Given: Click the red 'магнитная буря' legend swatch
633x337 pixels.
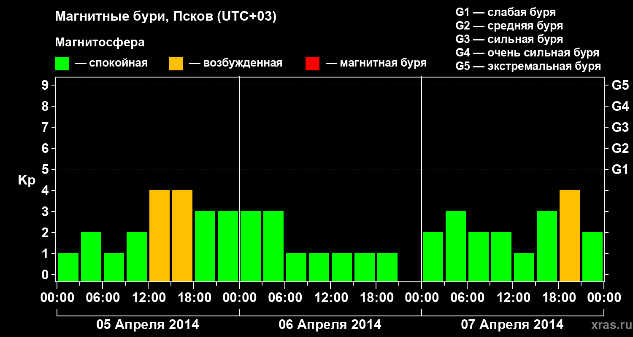Looking at the screenshot, I should coord(312,64).
